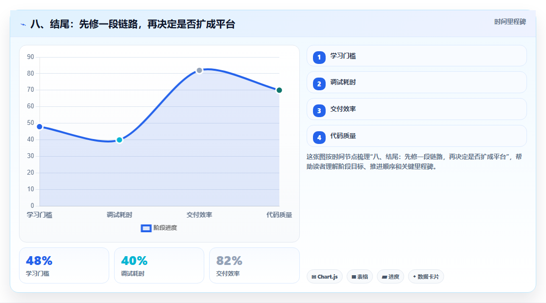Click the x-axis label 交付效率
Screen dimensions: 546x303
(x=199, y=215)
